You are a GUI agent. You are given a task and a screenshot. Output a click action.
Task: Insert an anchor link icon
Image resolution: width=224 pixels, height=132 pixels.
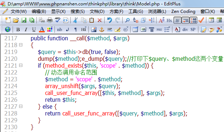pos(102,29)
